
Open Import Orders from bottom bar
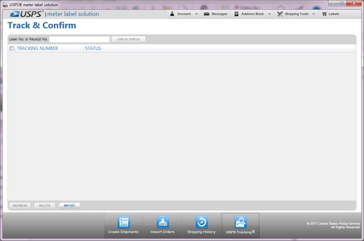pyautogui.click(x=162, y=225)
